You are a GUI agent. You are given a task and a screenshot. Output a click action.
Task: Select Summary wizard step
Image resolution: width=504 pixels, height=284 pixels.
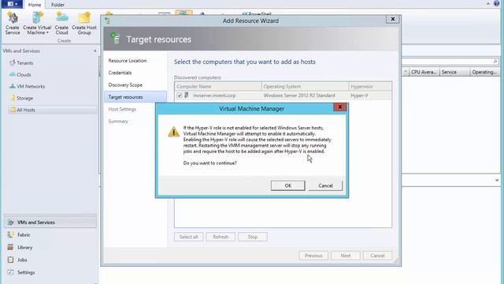(118, 121)
